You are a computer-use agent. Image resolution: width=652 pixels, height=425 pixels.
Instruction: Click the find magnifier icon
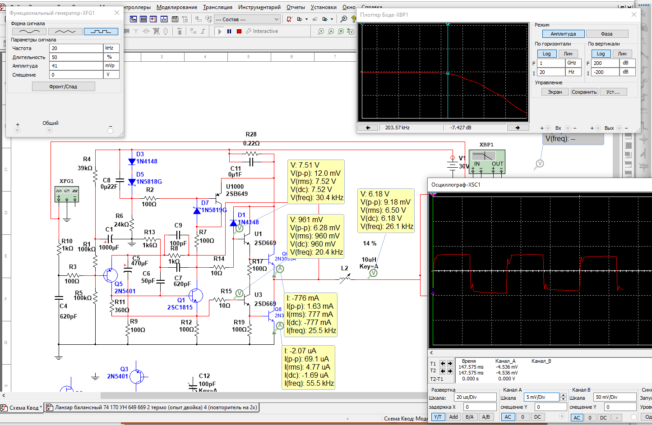(343, 19)
